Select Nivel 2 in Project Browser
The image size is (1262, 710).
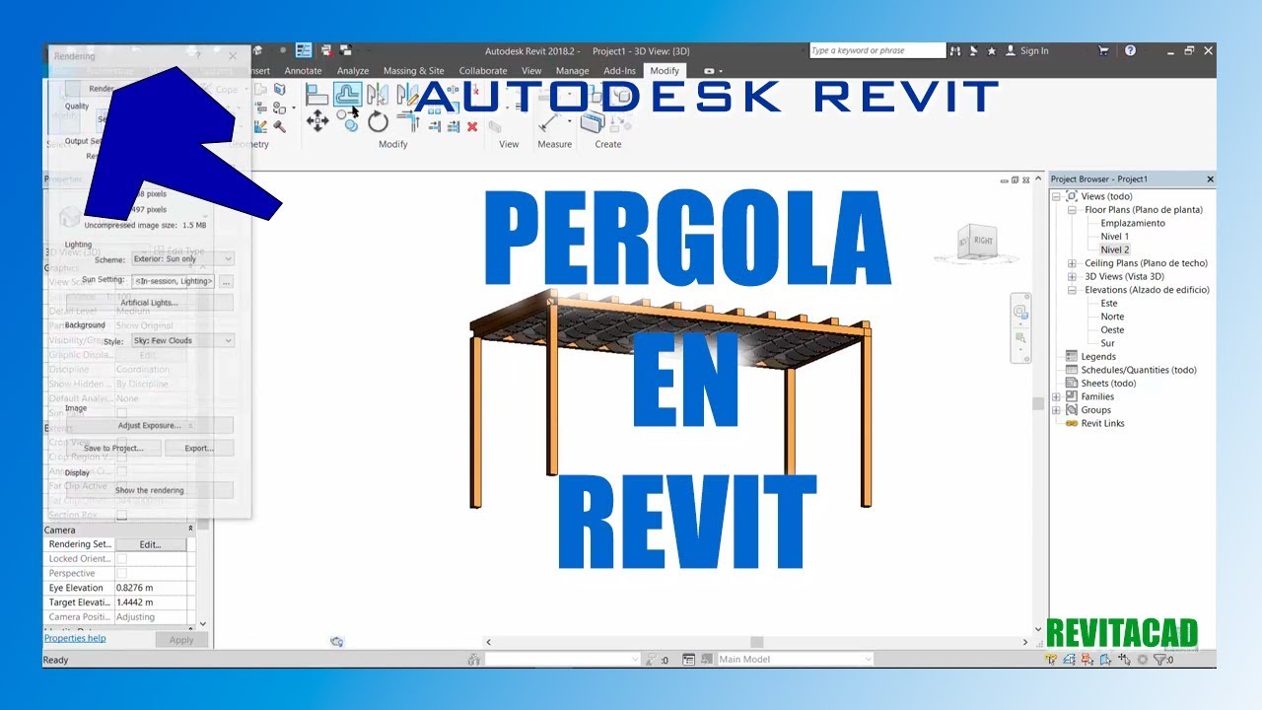tap(1115, 249)
